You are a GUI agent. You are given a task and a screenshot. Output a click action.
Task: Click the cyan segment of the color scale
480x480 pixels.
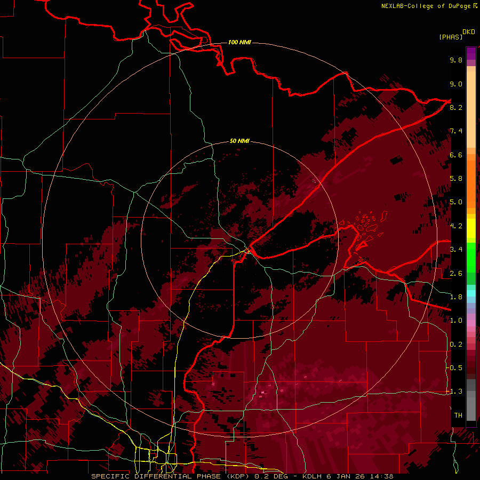click(x=471, y=293)
